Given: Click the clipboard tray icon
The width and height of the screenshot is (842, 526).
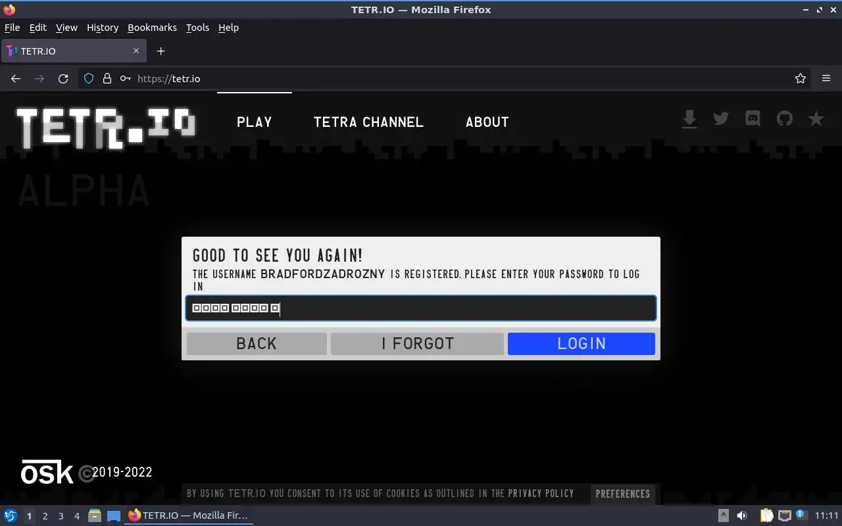Looking at the screenshot, I should (x=767, y=515).
